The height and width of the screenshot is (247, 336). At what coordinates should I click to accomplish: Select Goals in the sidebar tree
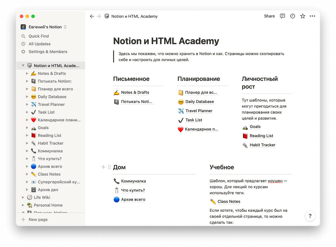tap(43, 128)
